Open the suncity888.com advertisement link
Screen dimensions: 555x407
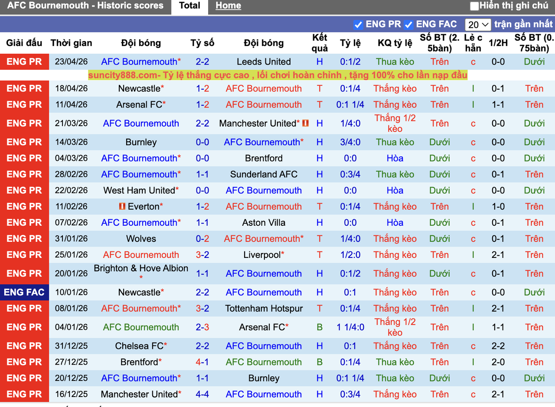pos(277,75)
